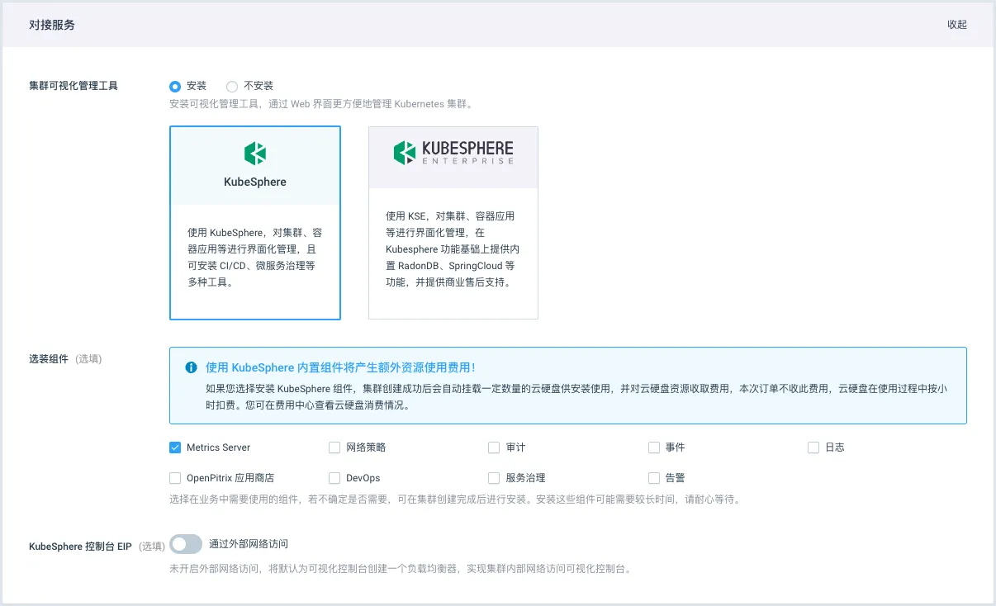Check the 服务治理 checkbox
This screenshot has width=996, height=606.
494,478
